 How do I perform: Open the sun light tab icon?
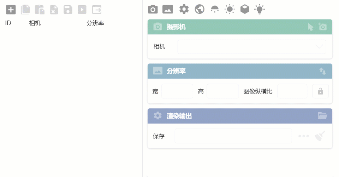[230, 9]
